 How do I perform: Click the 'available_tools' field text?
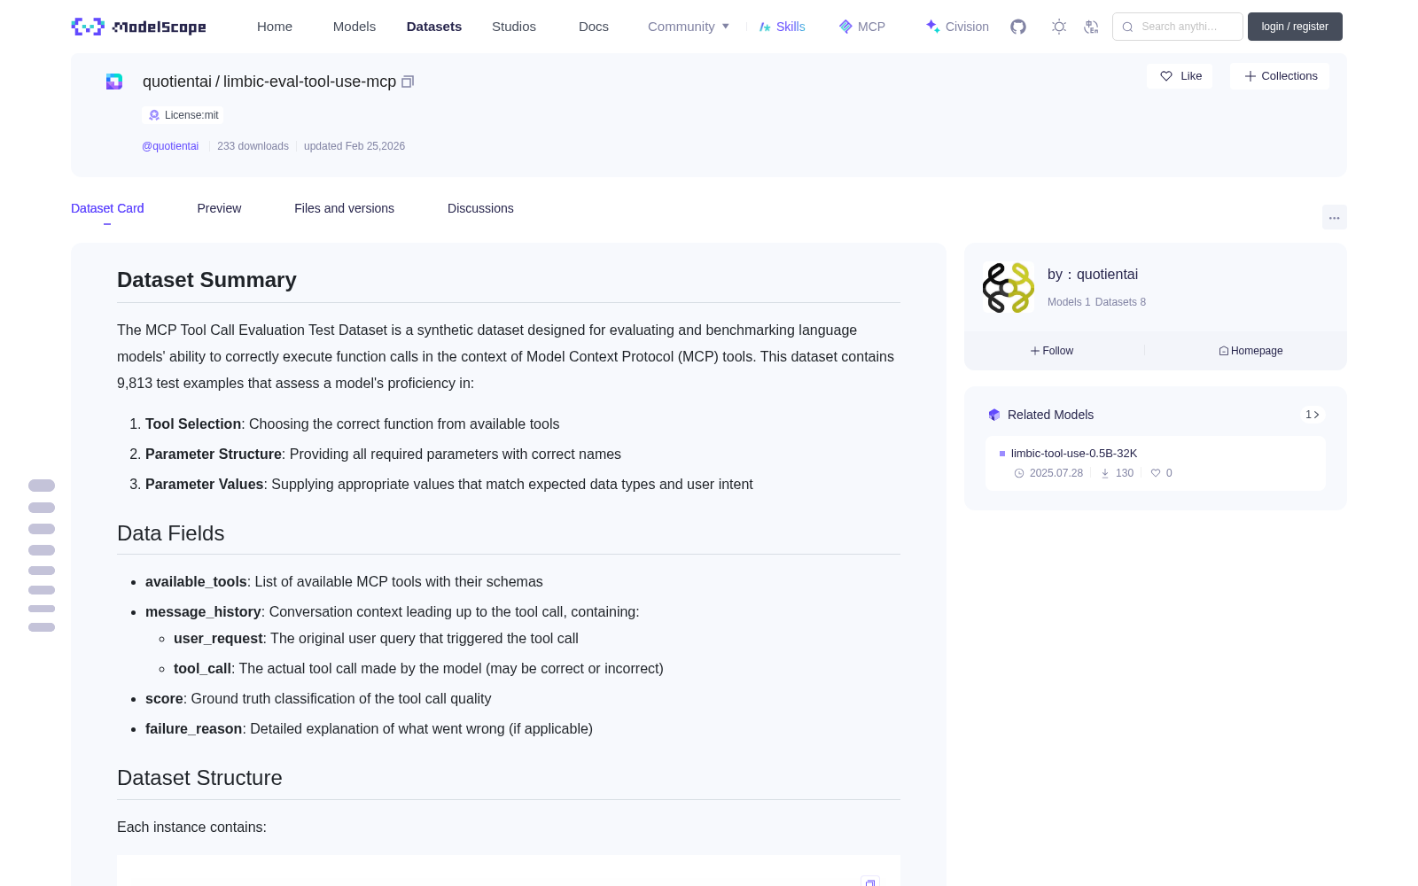tap(196, 582)
